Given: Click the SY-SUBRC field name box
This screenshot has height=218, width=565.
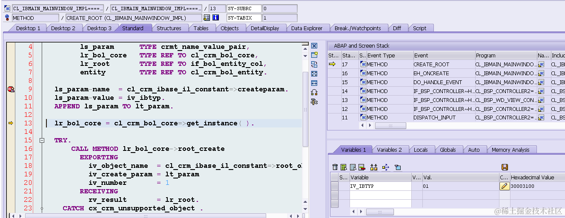Looking at the screenshot, I should point(244,8).
